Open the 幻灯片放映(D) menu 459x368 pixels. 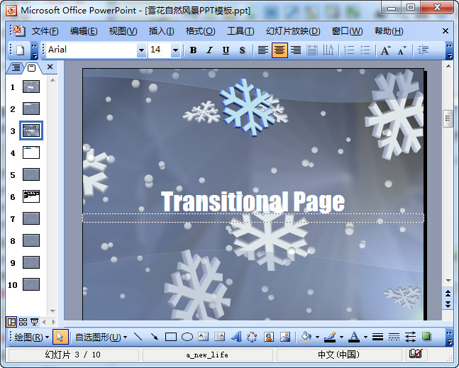[x=293, y=31]
